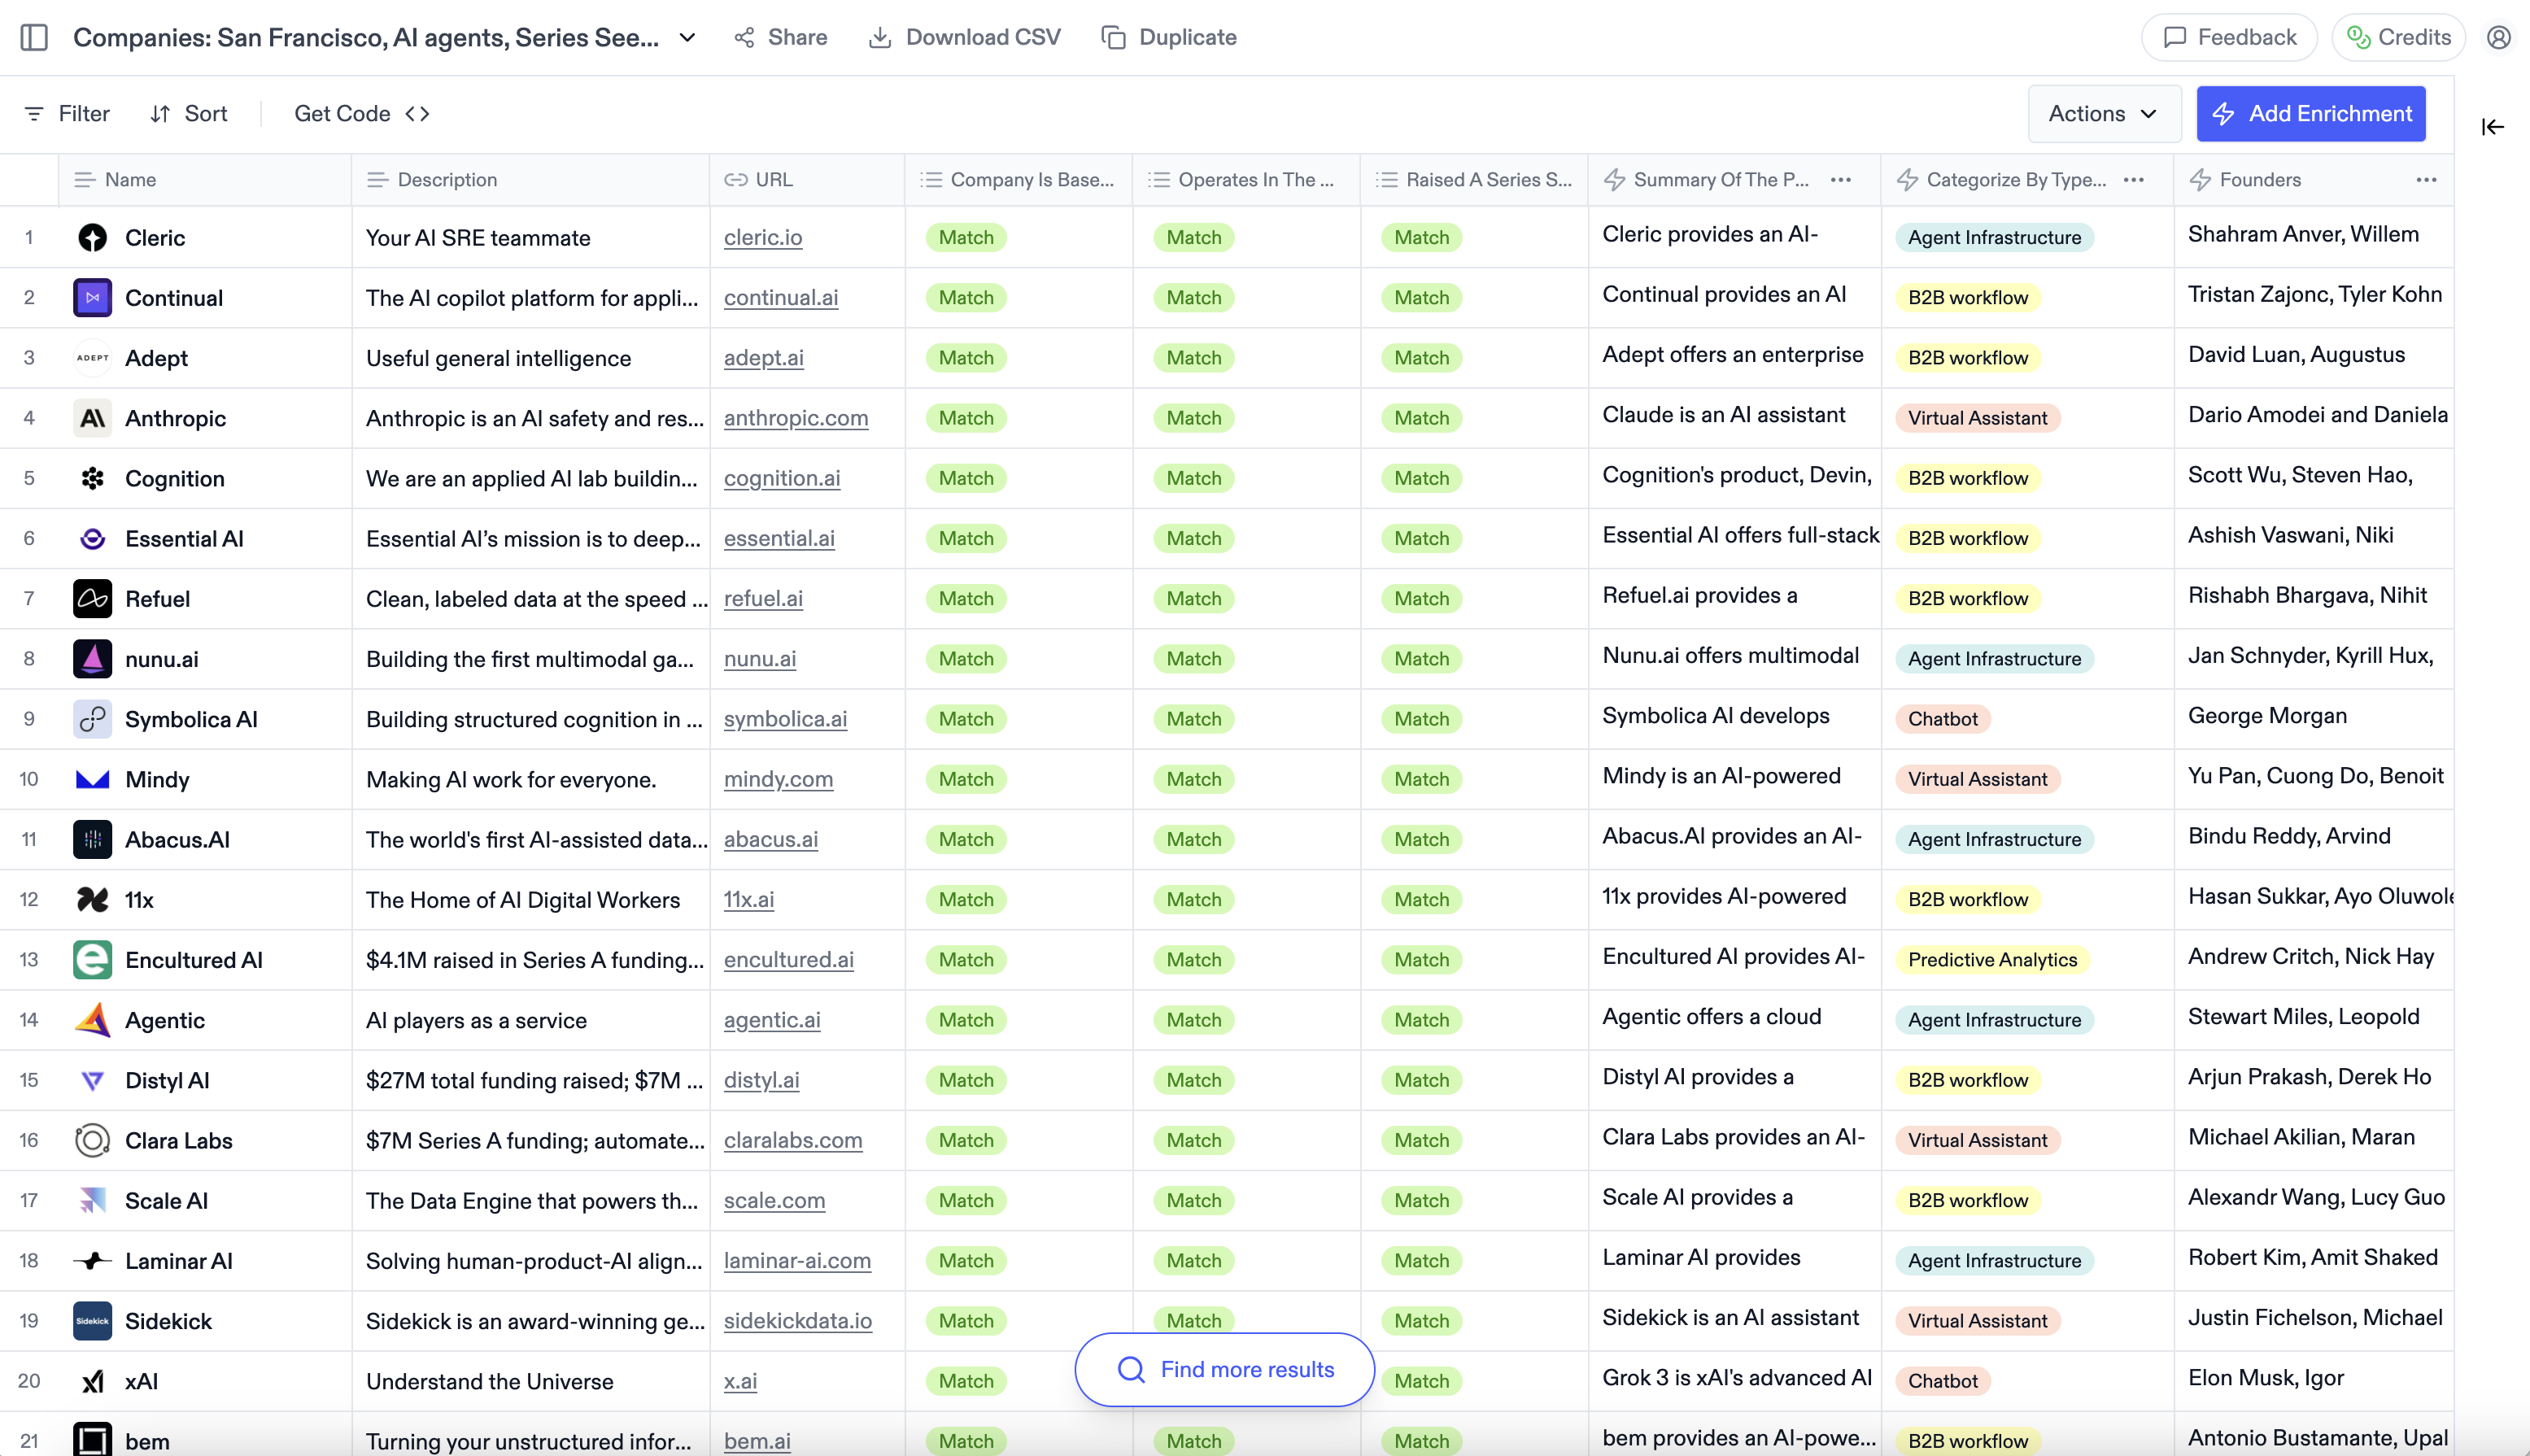Click the Feedback button
This screenshot has width=2530, height=1456.
point(2228,37)
